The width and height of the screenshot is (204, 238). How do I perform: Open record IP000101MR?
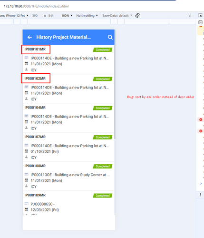click(68, 59)
